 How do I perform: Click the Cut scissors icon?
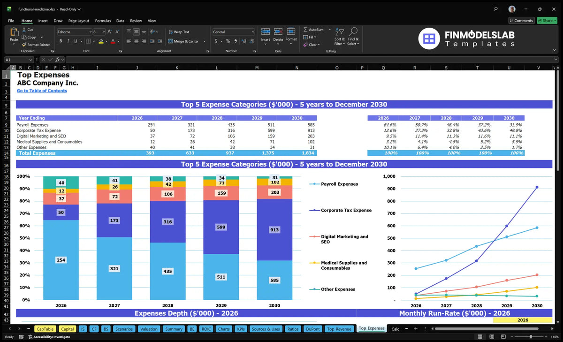click(24, 30)
